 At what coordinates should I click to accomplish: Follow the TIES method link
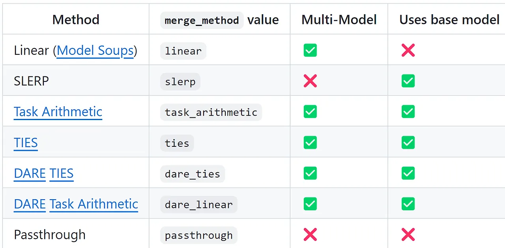pos(26,143)
